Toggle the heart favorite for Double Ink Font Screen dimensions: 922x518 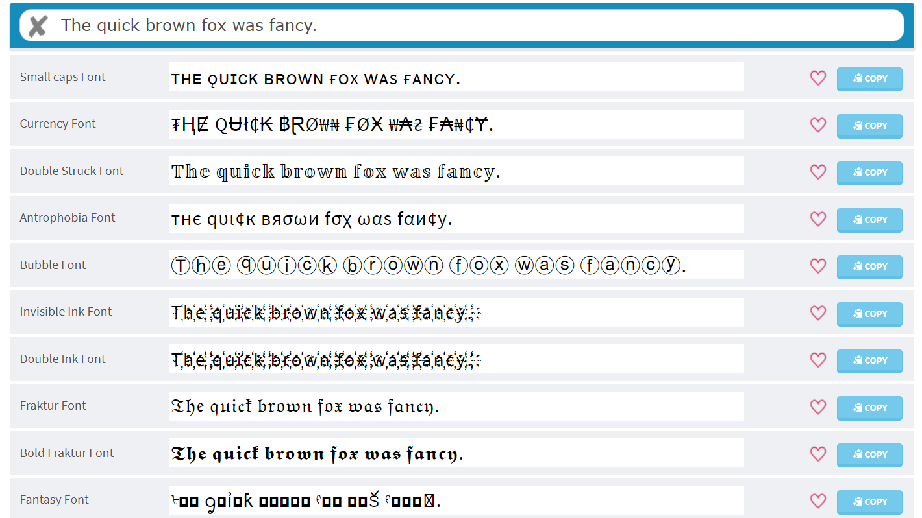(817, 360)
